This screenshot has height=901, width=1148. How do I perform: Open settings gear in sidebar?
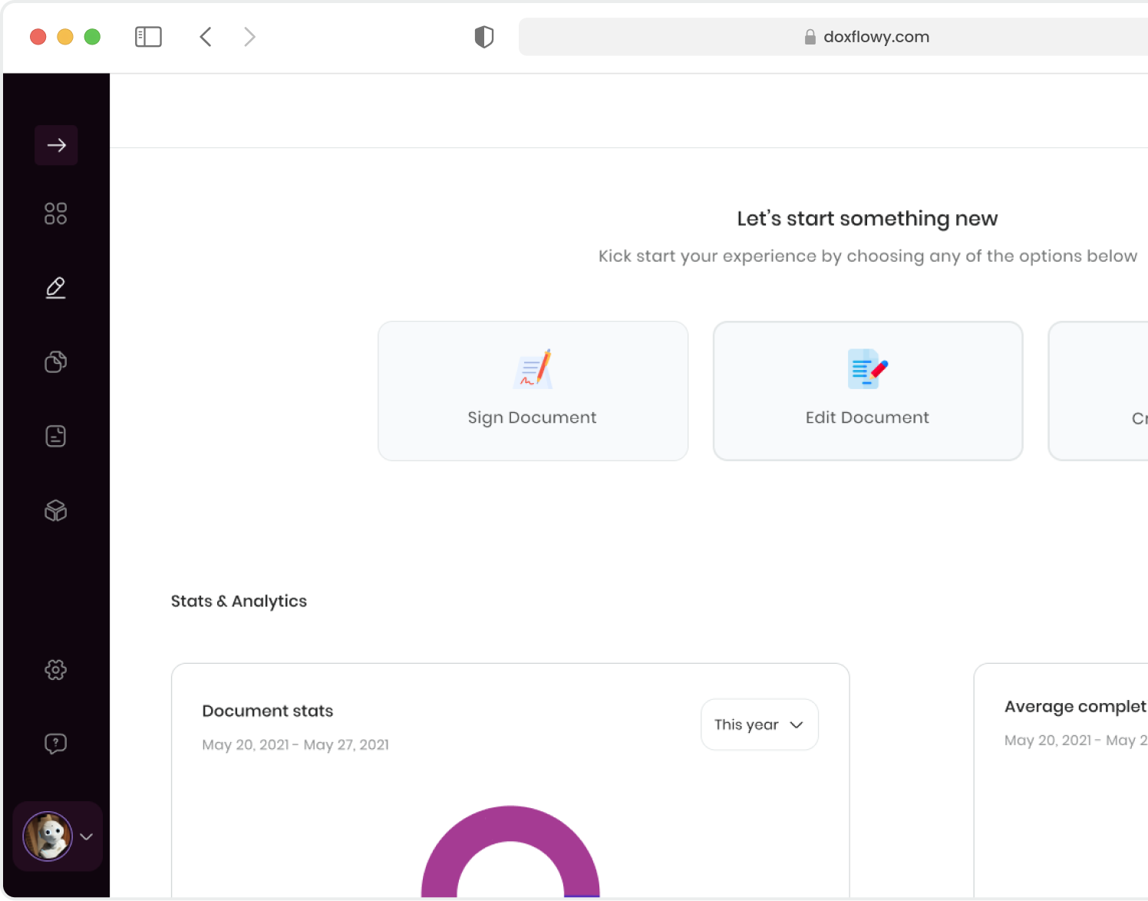click(56, 670)
